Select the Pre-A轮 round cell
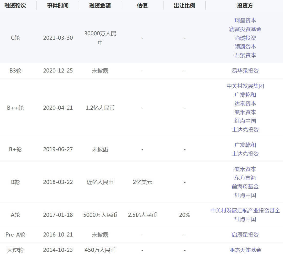The image size is (283, 256). click(15, 235)
